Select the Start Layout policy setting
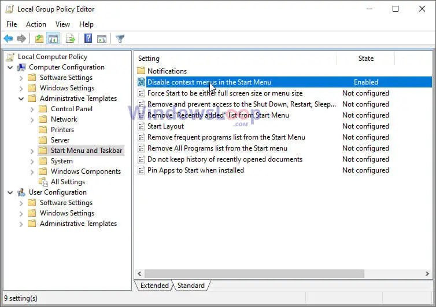The image size is (436, 307). point(165,126)
